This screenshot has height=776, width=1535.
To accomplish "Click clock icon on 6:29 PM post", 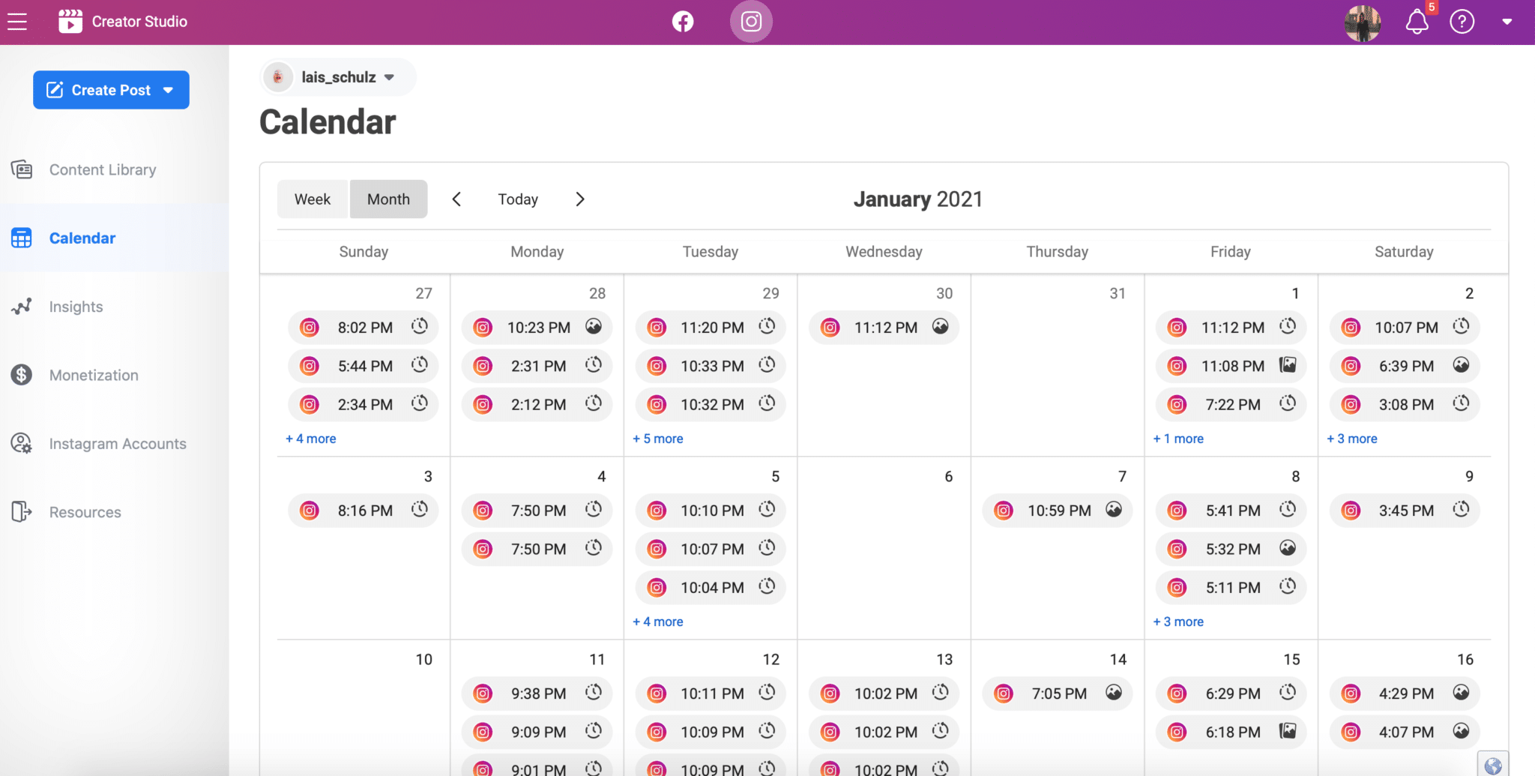I will click(x=1288, y=692).
